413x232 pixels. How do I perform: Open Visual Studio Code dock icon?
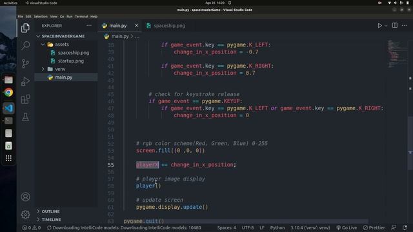(8, 108)
